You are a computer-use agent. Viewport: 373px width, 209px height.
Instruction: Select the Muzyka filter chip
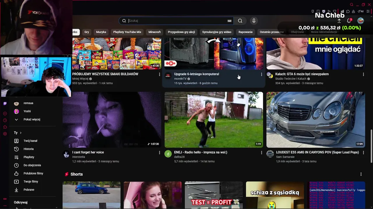[101, 32]
